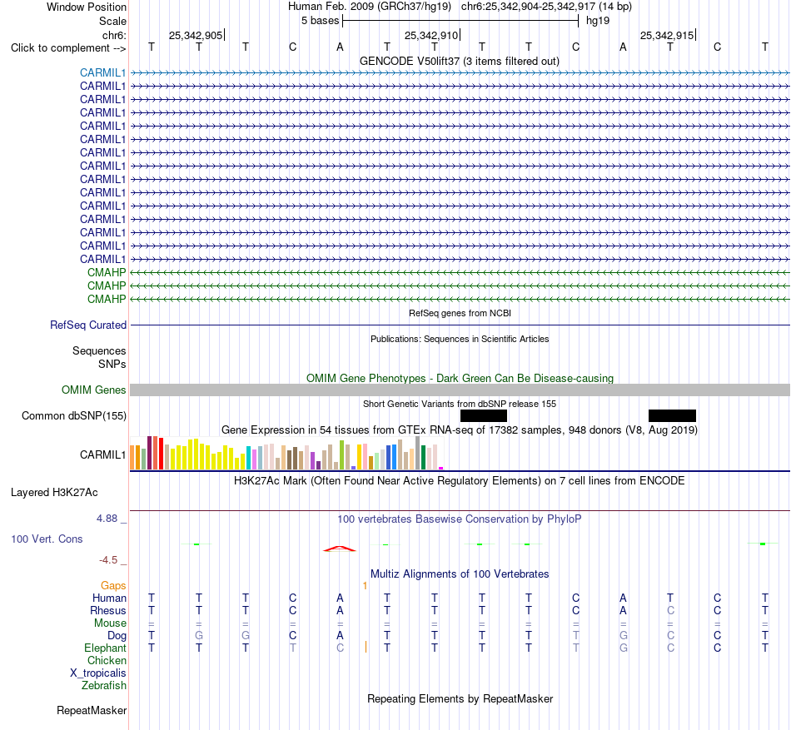Click the 'Scale' row label

coord(112,21)
